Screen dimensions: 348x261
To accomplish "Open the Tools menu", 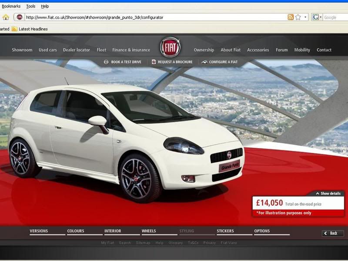I will pyautogui.click(x=31, y=6).
